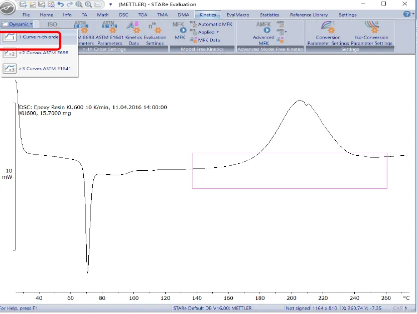Open the STARe application orb menu
This screenshot has height=314, width=417.
[x=8, y=7]
